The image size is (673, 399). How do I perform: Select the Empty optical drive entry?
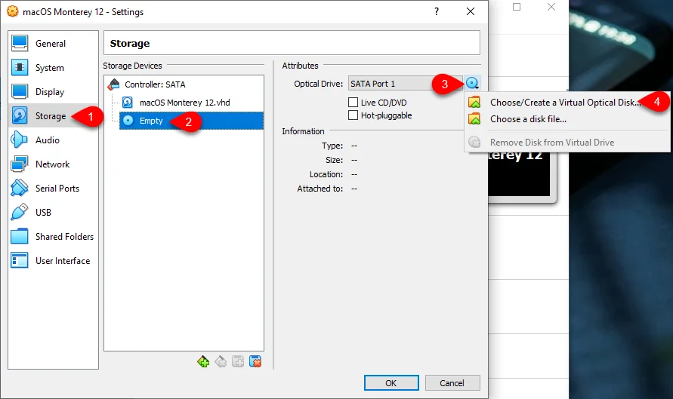tap(191, 121)
